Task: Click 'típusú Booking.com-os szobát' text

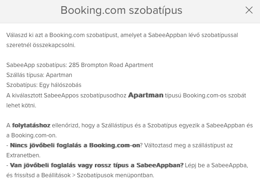Action: [205, 96]
